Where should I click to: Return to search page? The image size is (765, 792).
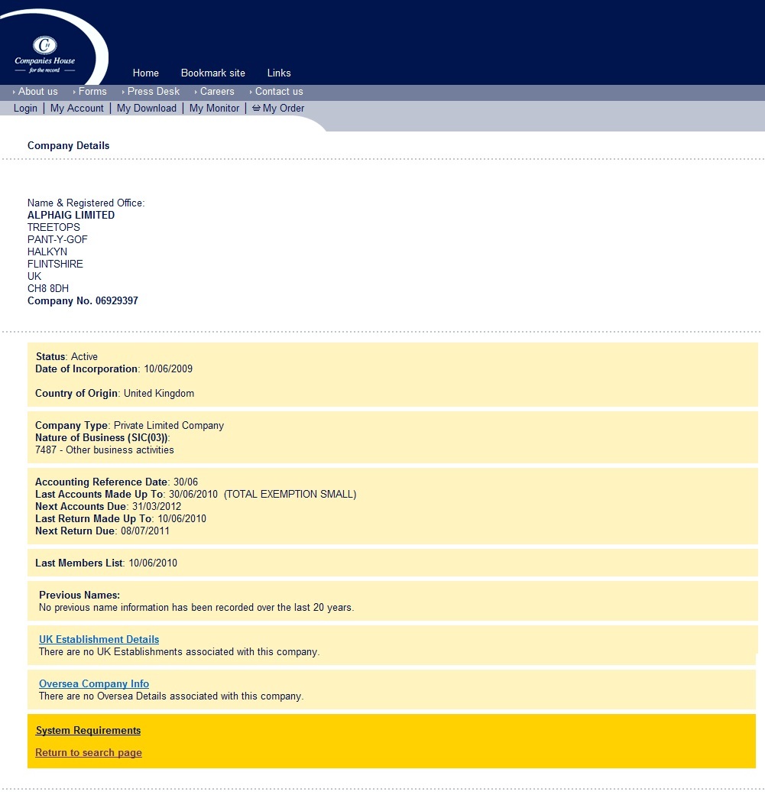point(88,753)
